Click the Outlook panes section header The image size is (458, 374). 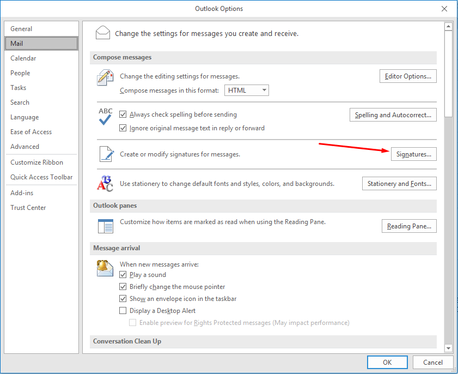[263, 206]
